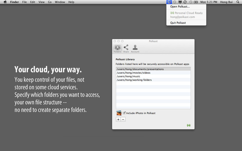Viewport: 242px width, 151px height.
Task: Click the battery status menu bar icon
Action: pos(196,2)
